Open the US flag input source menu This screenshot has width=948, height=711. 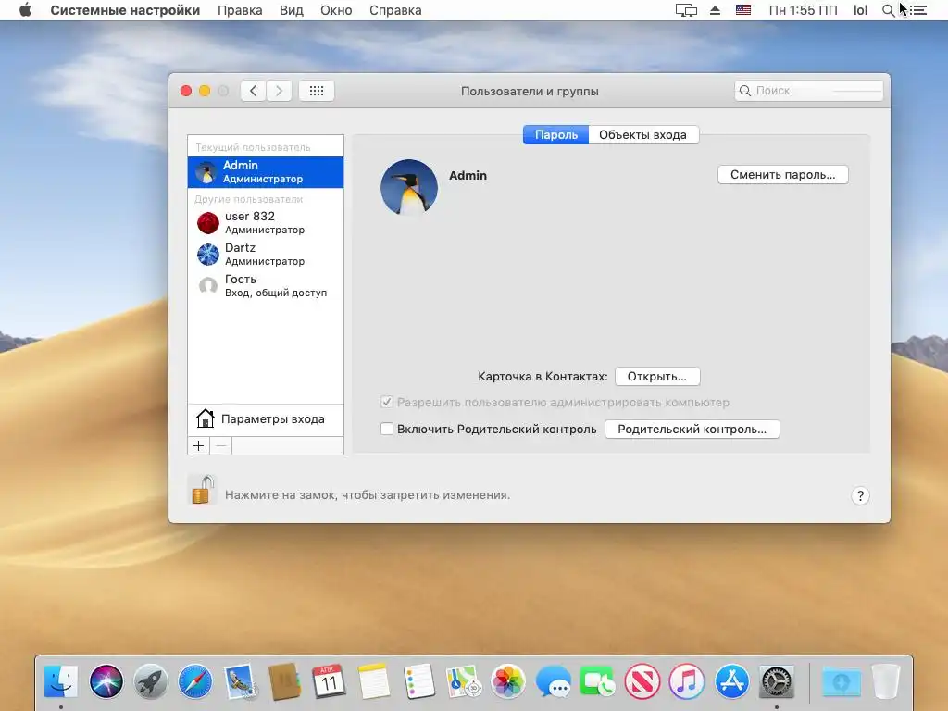[743, 10]
